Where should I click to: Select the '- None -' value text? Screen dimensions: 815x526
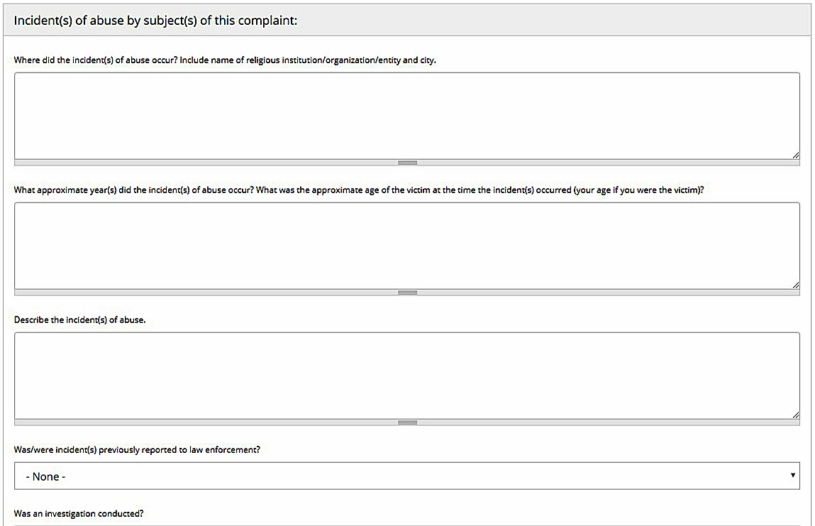click(45, 476)
